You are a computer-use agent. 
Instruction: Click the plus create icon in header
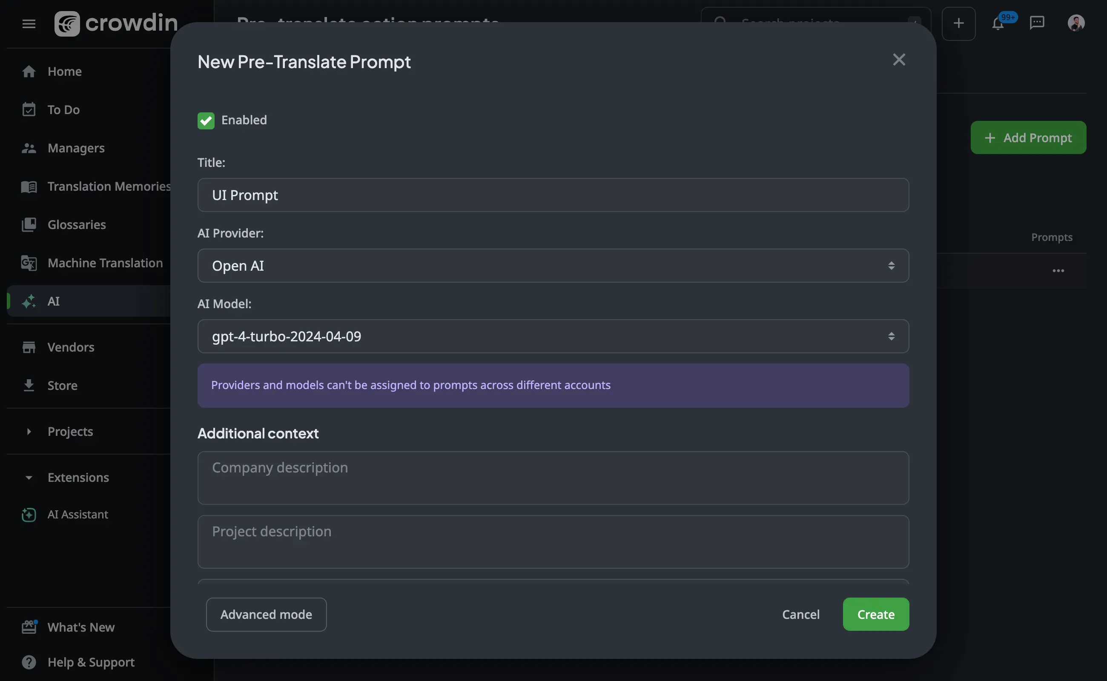(x=958, y=23)
